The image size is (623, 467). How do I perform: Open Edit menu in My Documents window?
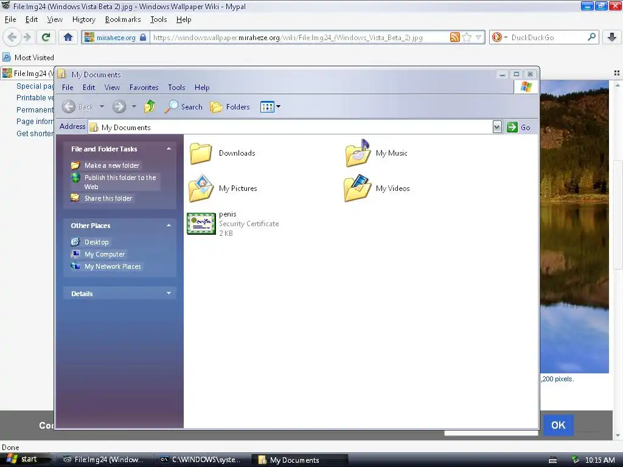89,88
